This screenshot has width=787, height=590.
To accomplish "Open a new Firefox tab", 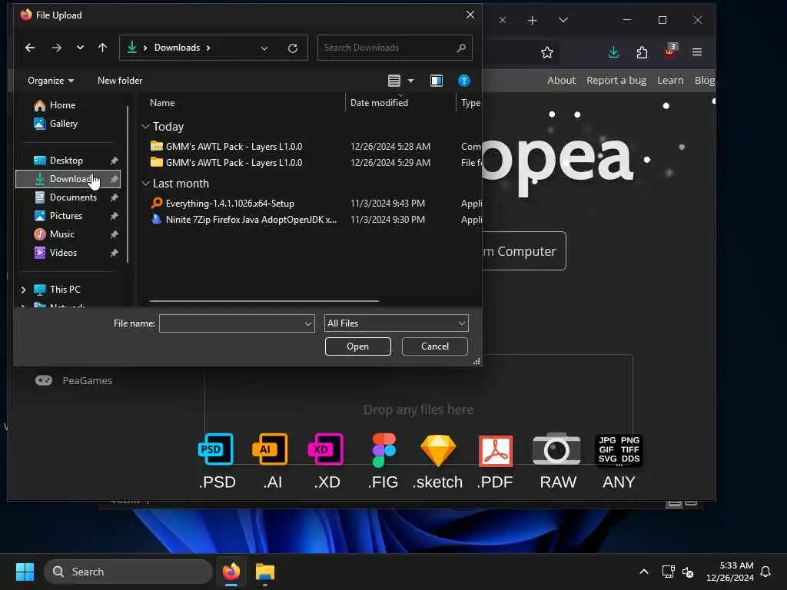I will click(x=533, y=20).
